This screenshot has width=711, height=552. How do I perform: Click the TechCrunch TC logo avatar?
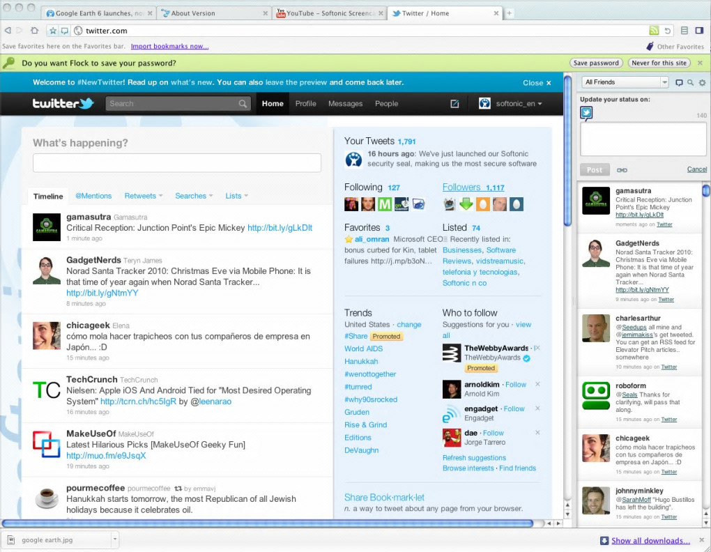[x=47, y=390]
